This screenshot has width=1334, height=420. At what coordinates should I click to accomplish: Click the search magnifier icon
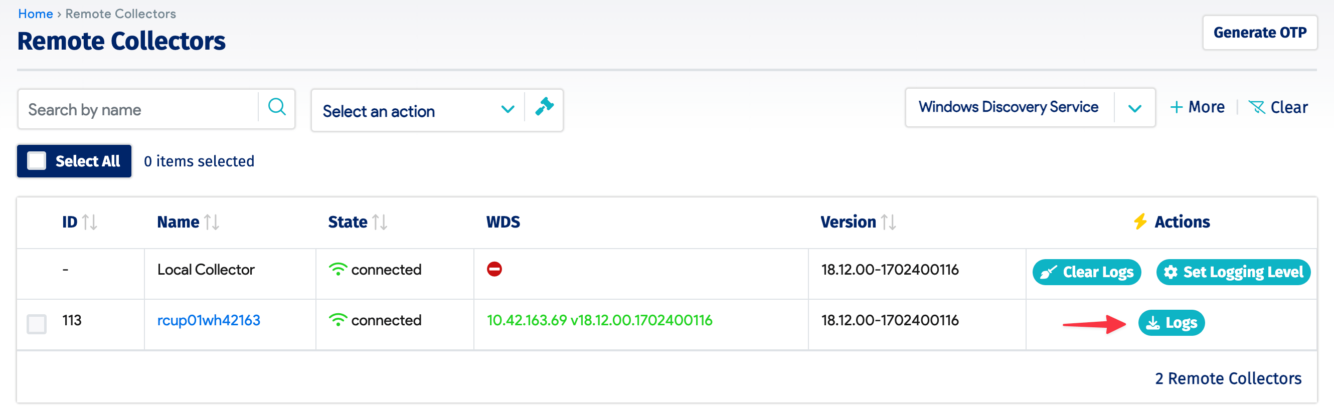coord(276,108)
